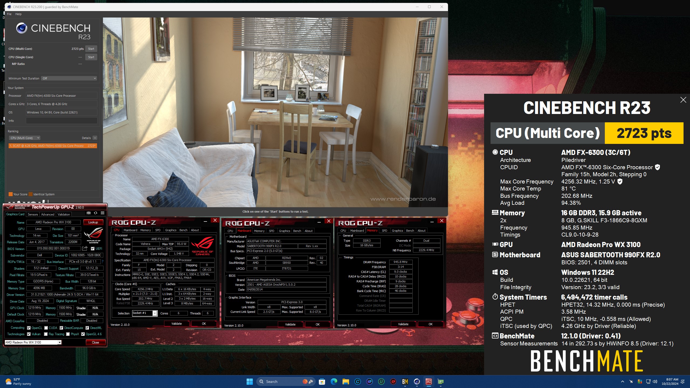Open the Graphics tab in the Memory CPU-Z window
The width and height of the screenshot is (690, 388).
(398, 231)
